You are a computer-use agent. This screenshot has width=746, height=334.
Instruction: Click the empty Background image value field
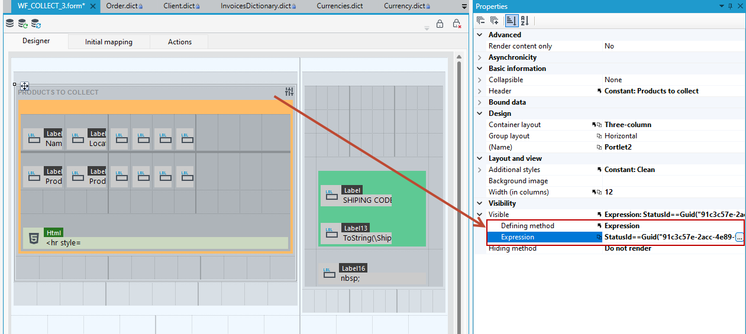pyautogui.click(x=674, y=181)
